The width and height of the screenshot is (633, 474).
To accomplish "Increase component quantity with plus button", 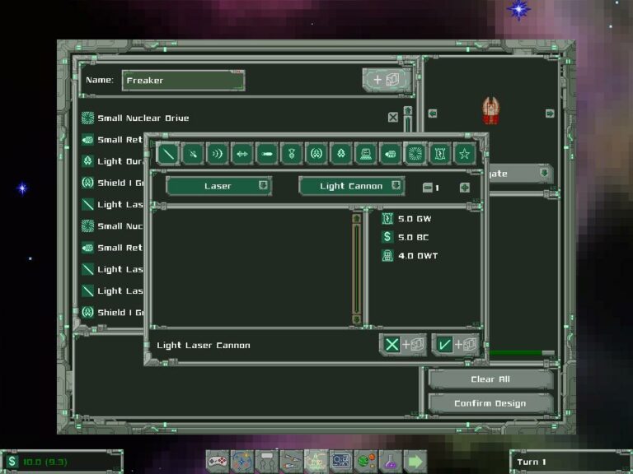I will [465, 188].
